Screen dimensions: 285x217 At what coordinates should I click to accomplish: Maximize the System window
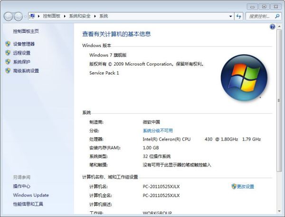[x=264, y=7]
